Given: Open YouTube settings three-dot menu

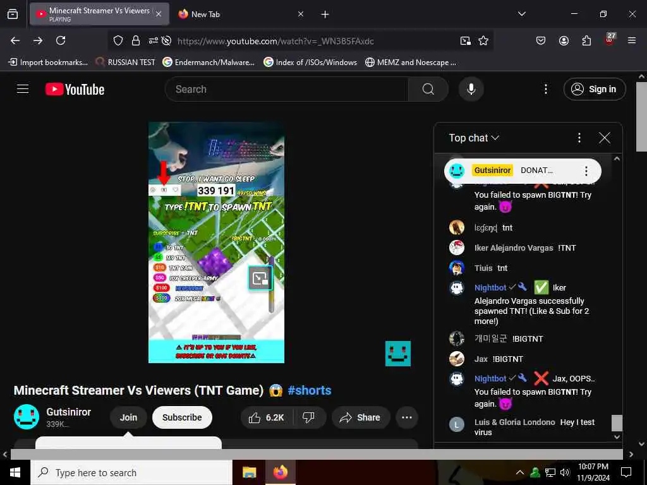Looking at the screenshot, I should coord(546,89).
